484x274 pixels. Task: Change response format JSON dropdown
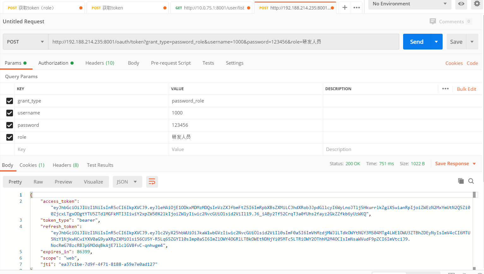tap(127, 182)
